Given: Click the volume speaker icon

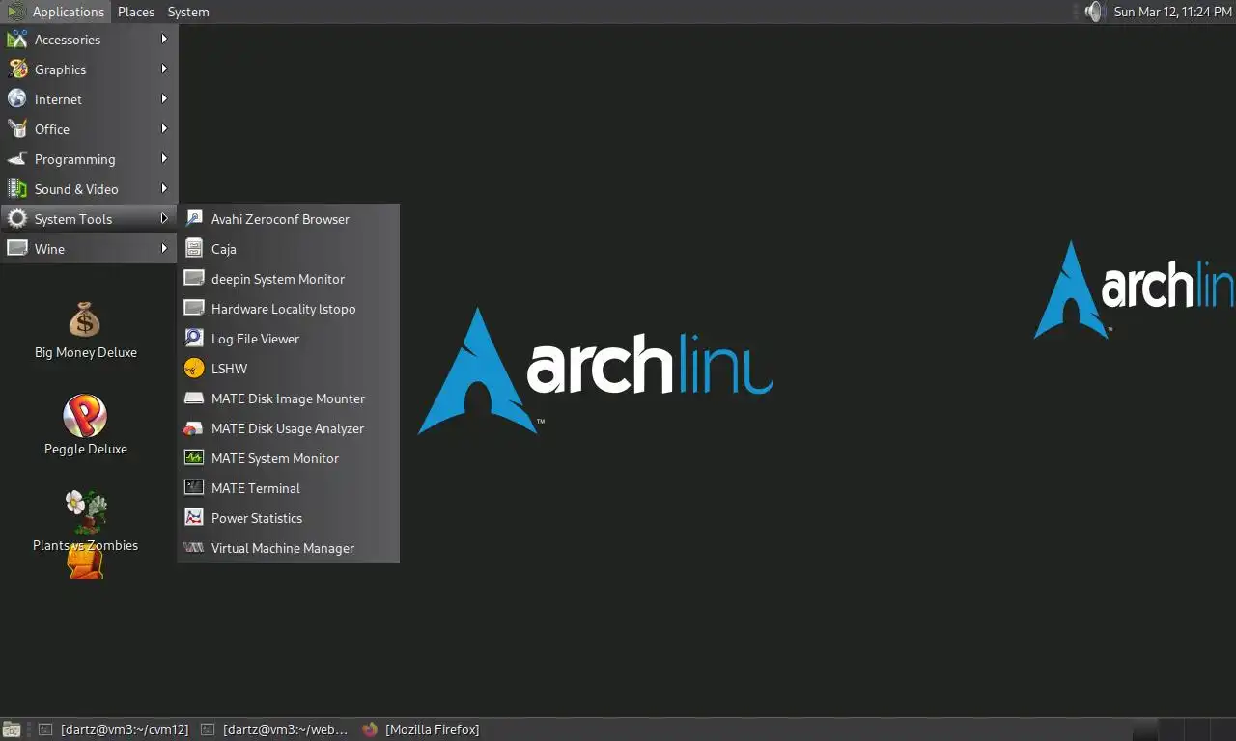Looking at the screenshot, I should pos(1093,12).
